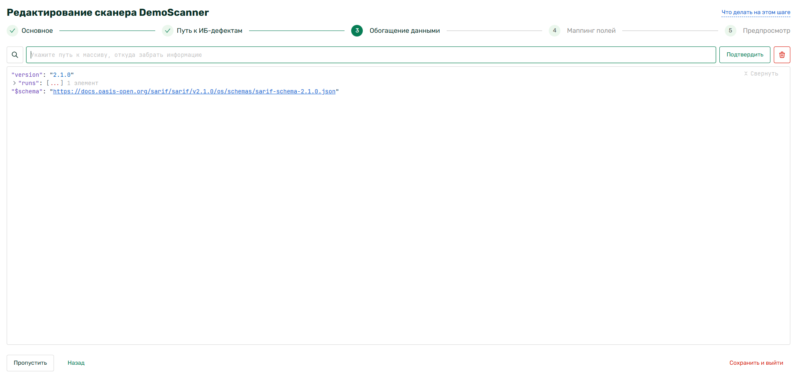Click the "2.1.0" version value
797x378 pixels.
[62, 75]
